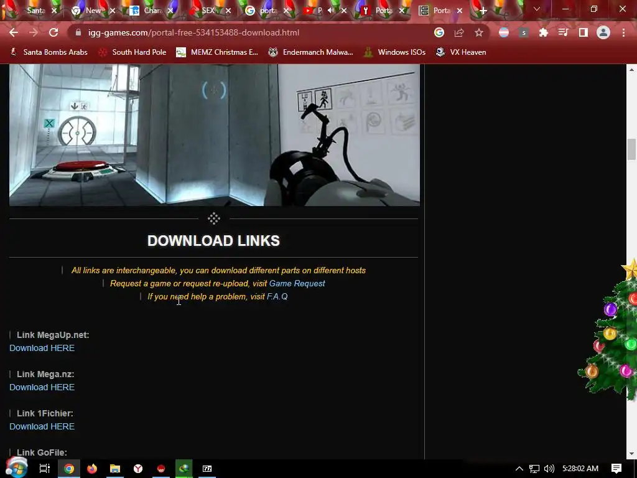Open the media controls icon

click(x=563, y=32)
